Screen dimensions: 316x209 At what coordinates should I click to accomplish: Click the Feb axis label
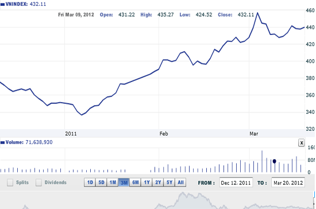[x=164, y=133]
